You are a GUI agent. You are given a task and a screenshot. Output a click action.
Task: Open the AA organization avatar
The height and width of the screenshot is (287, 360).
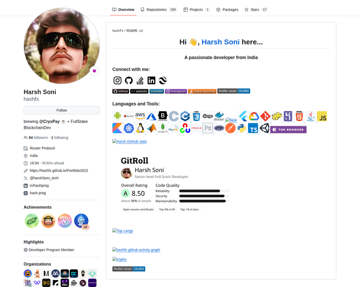click(x=55, y=273)
